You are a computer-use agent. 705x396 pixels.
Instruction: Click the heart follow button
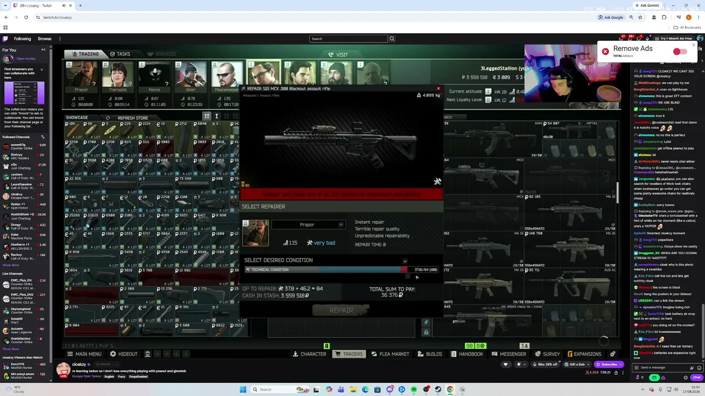[505, 364]
